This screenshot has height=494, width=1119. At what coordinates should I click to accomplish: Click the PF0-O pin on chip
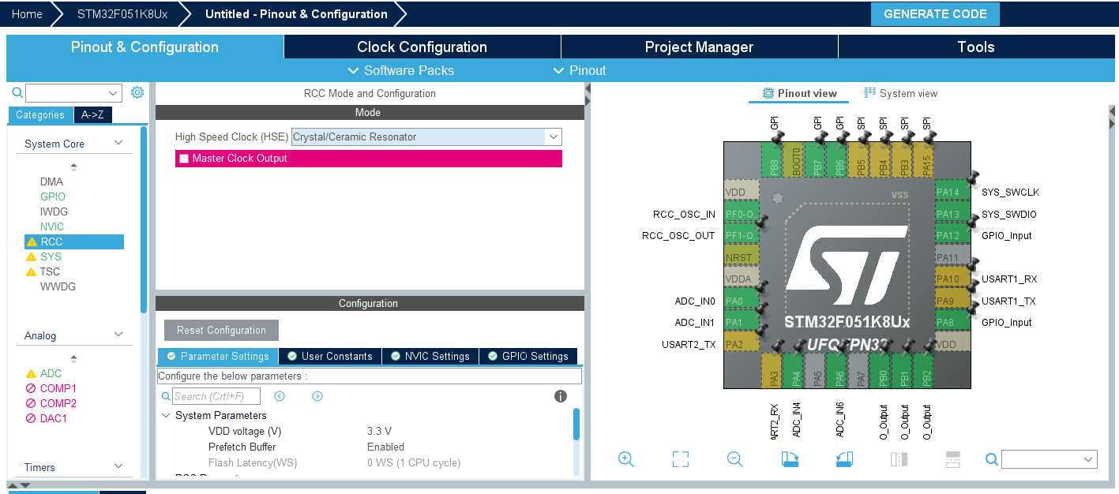coord(741,214)
